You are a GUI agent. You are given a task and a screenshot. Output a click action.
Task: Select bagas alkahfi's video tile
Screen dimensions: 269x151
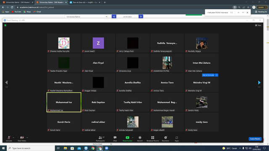pos(167,122)
